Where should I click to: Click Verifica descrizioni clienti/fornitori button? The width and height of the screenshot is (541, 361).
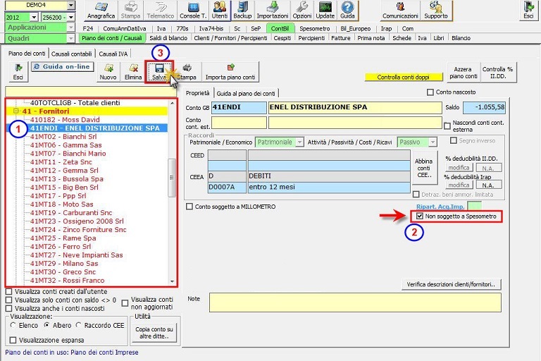click(x=451, y=284)
